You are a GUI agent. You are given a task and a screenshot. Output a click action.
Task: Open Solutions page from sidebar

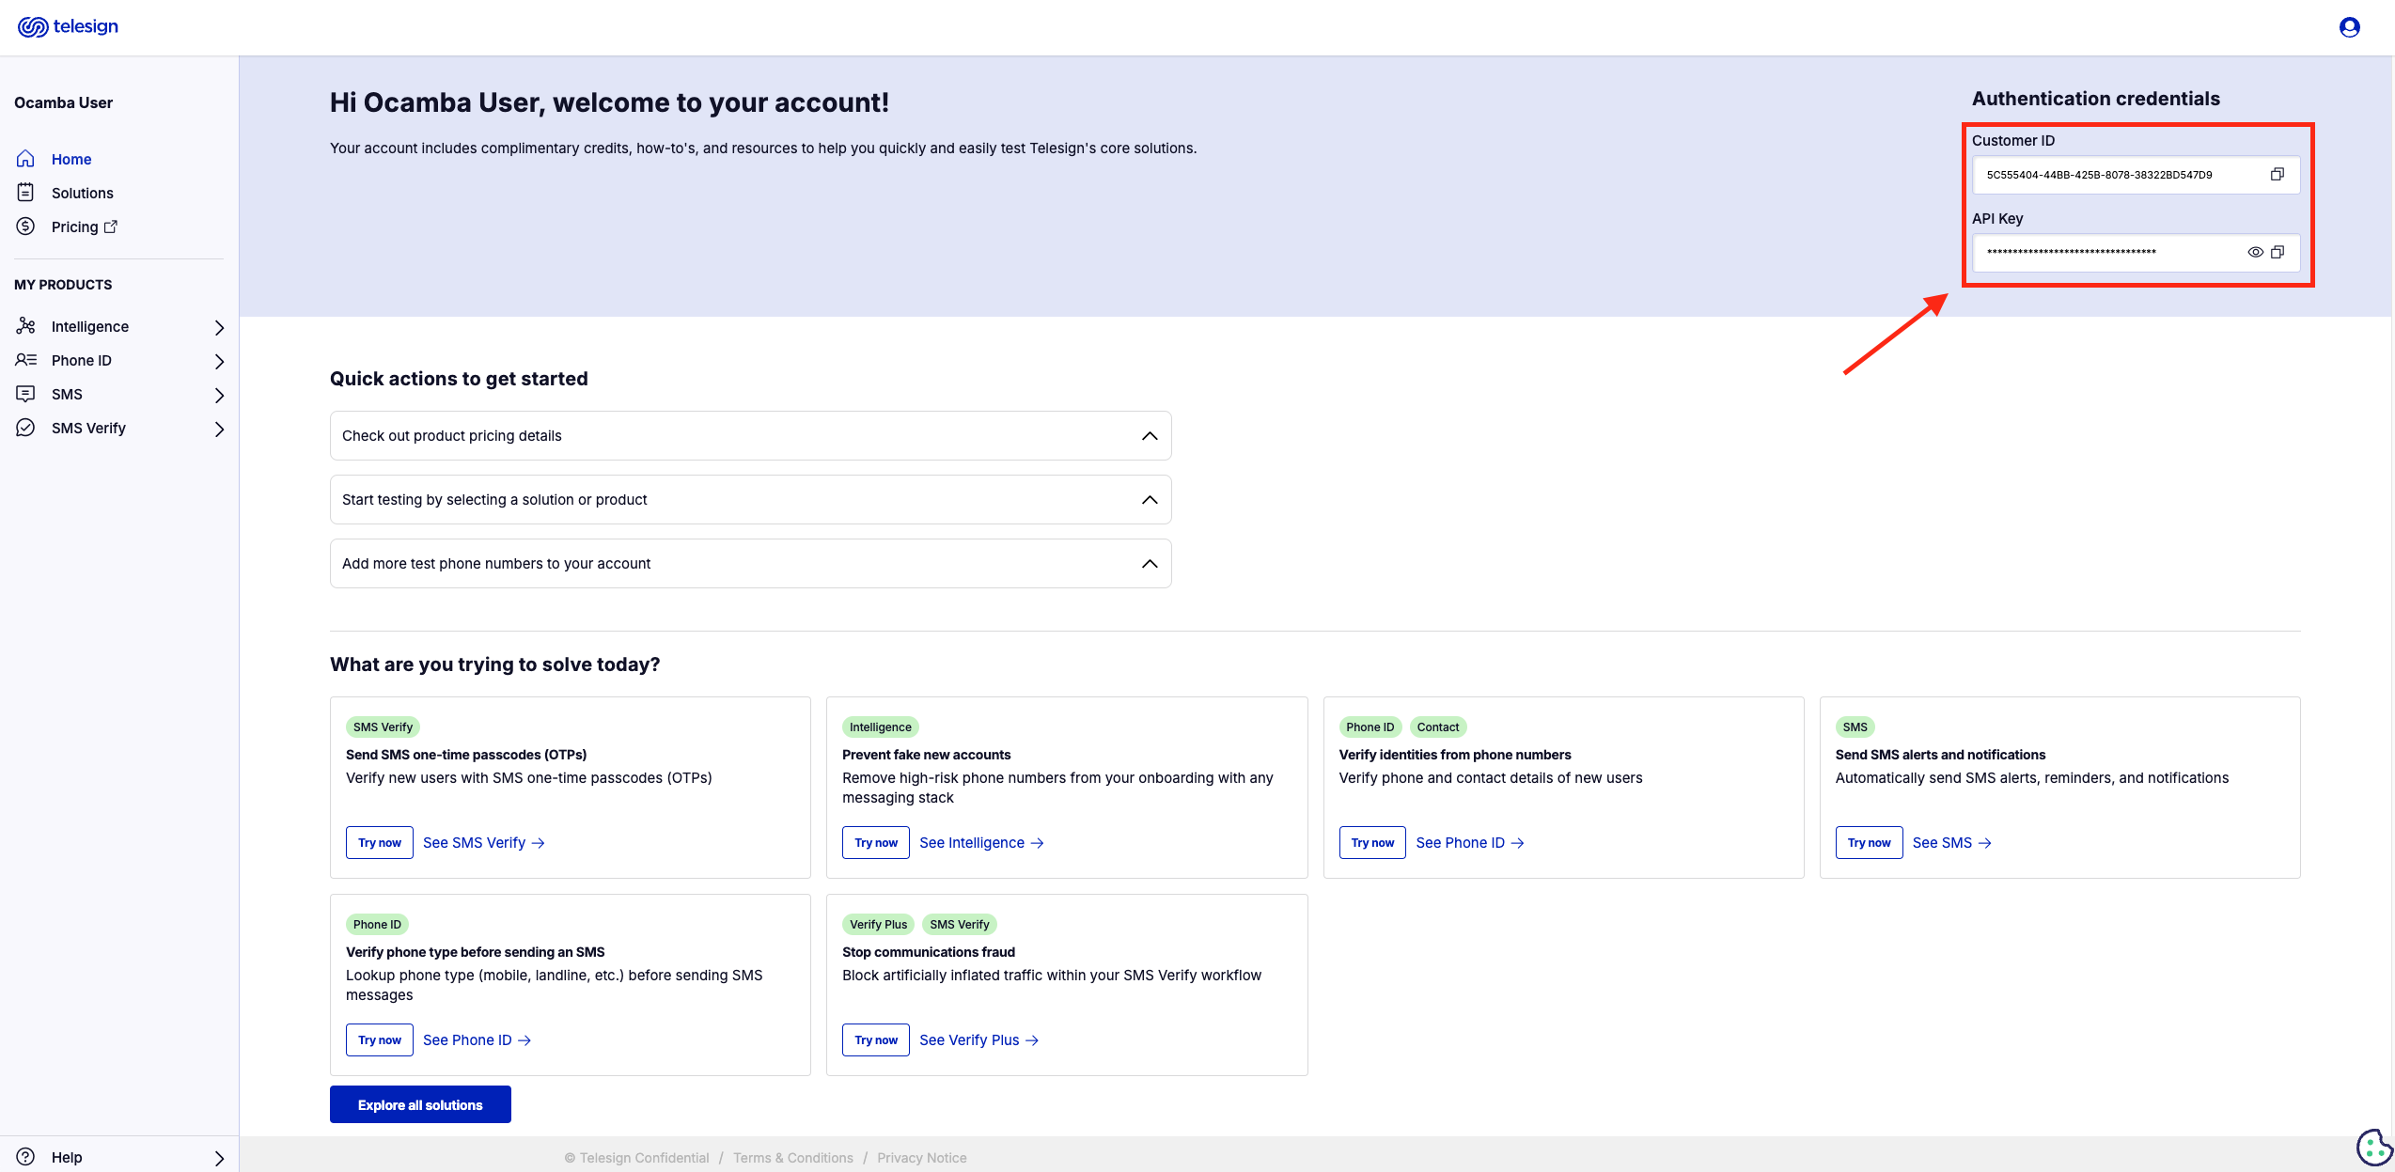83,193
